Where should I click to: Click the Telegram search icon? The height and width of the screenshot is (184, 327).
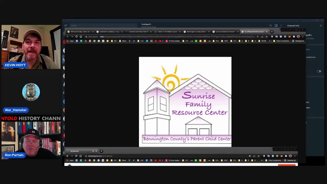pyautogui.click(x=271, y=26)
